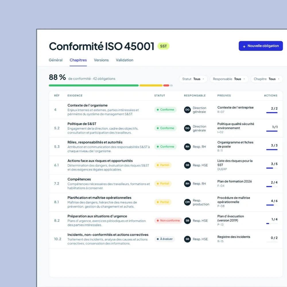
Task: Open "Planification et maîtrise opérationnelles" requirement
Action: click(99, 198)
